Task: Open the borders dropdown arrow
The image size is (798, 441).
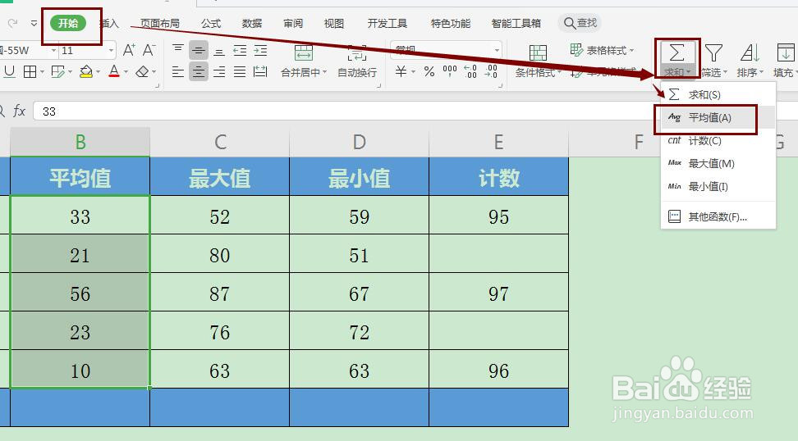Action: click(42, 72)
